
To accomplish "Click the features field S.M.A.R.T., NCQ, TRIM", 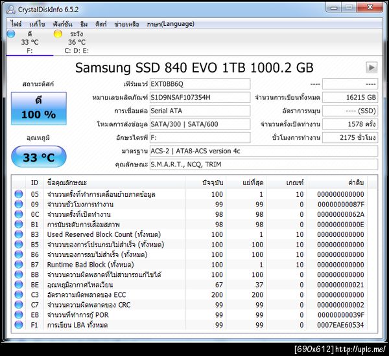I will (x=264, y=164).
